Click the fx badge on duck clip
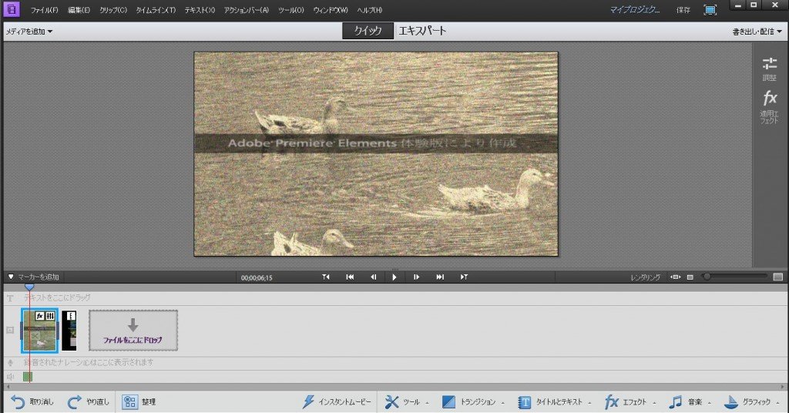789x413 pixels. [x=40, y=316]
